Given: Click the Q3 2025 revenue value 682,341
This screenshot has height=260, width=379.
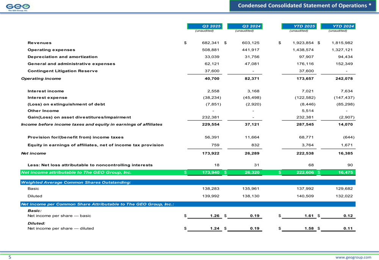Looking at the screenshot, I should (x=211, y=43).
